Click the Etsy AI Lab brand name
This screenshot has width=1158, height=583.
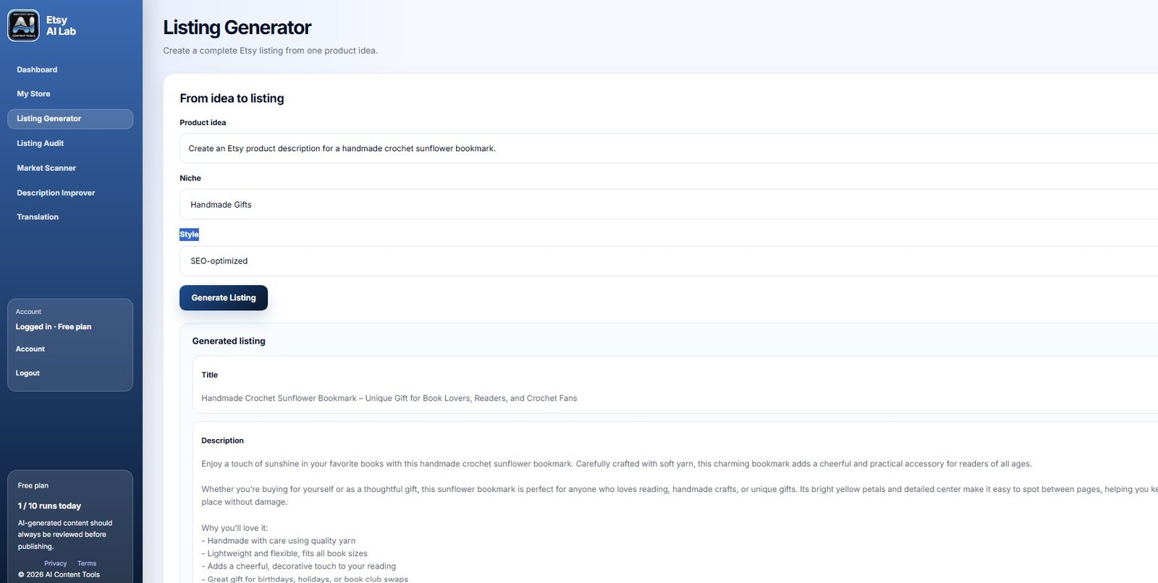[61, 25]
